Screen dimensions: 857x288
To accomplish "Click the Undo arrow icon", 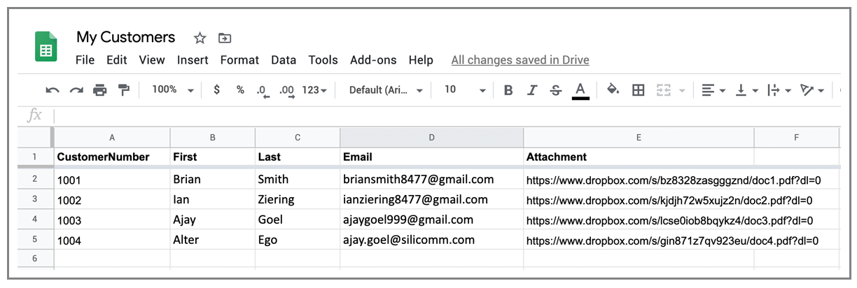I will tap(52, 90).
